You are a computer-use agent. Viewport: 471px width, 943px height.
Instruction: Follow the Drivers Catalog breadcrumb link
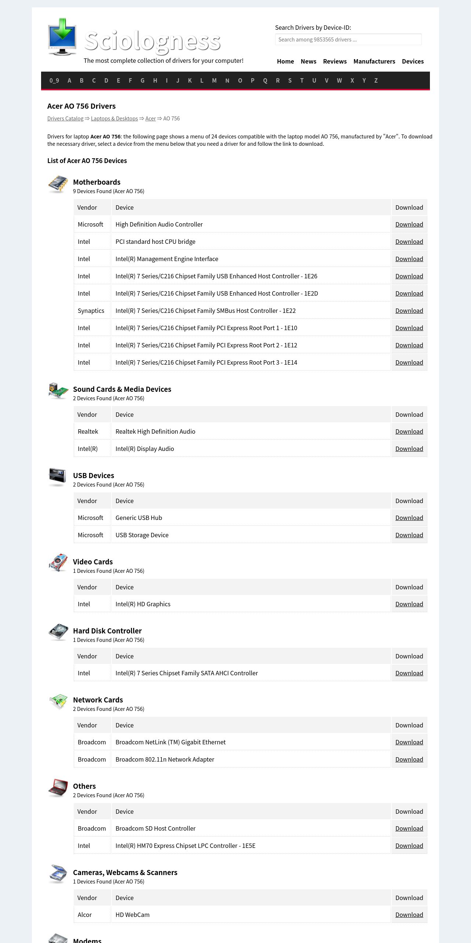click(65, 119)
